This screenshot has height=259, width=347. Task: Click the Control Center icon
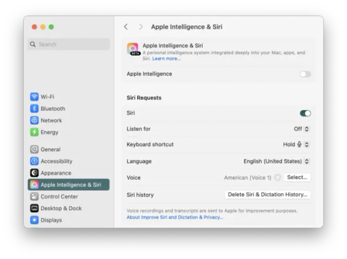point(34,197)
